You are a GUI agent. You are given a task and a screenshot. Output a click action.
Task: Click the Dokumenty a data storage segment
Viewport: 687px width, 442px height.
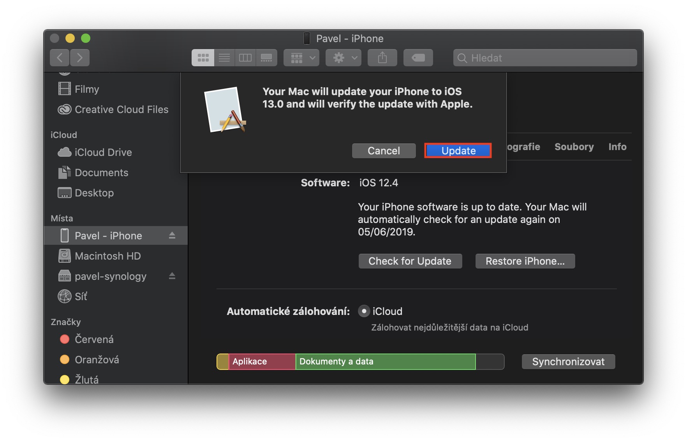[386, 362]
